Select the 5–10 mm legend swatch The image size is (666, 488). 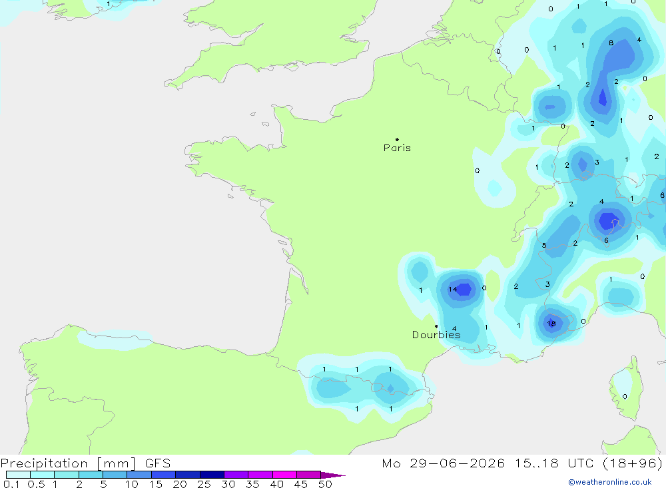[x=115, y=475]
